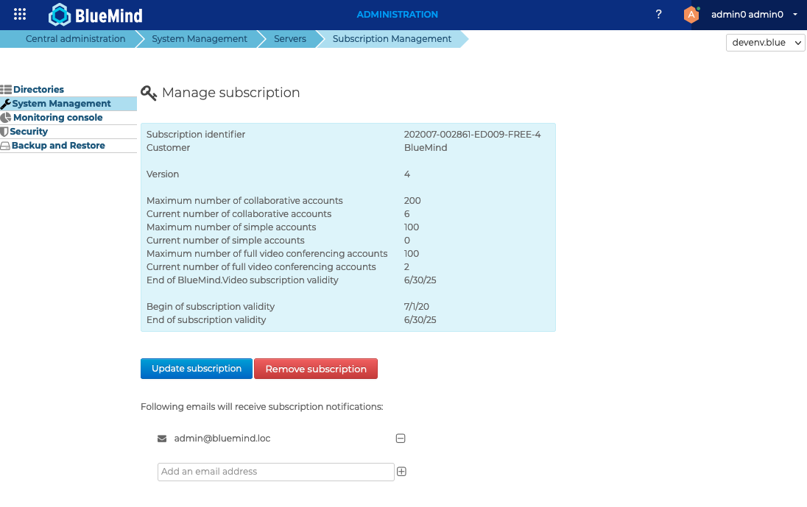Click the Manage subscription key icon
This screenshot has width=807, height=507.
(149, 93)
